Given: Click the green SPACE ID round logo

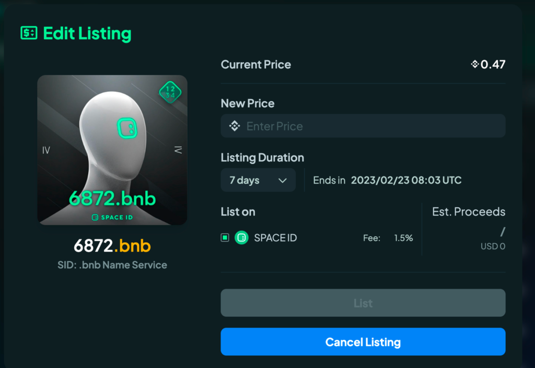Looking at the screenshot, I should tap(241, 238).
